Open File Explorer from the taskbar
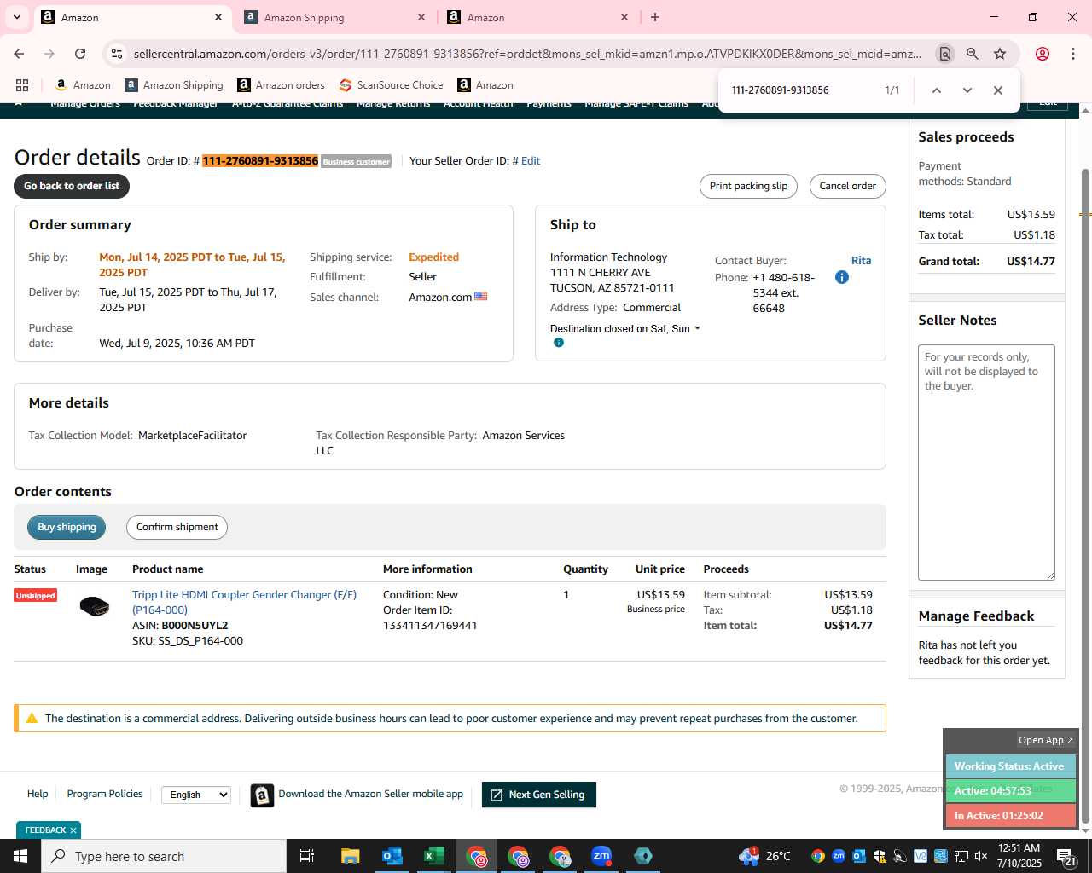This screenshot has width=1092, height=873. tap(350, 856)
